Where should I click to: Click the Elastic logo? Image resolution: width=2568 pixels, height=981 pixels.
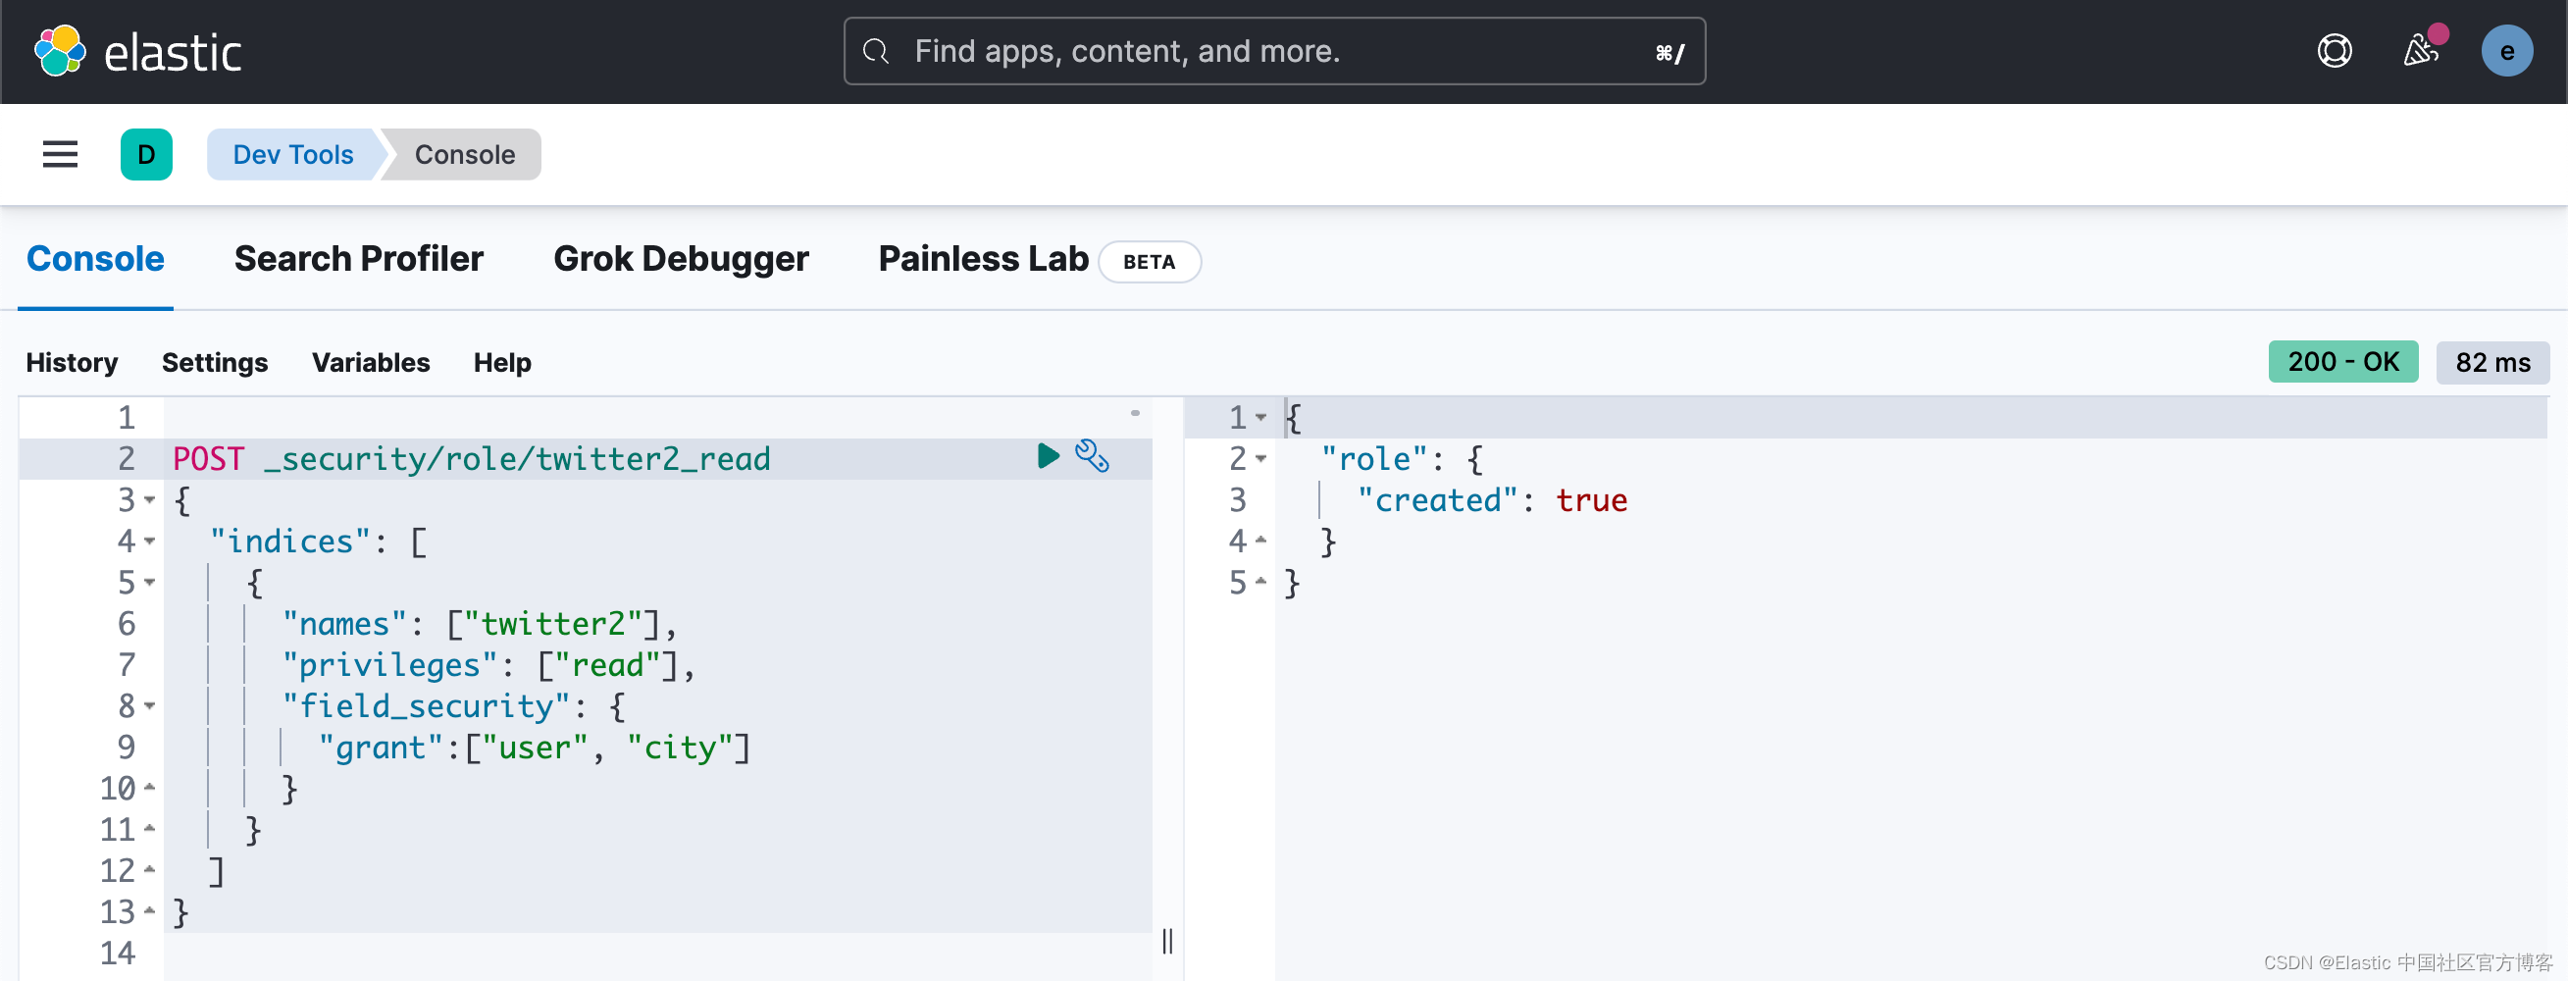point(138,52)
